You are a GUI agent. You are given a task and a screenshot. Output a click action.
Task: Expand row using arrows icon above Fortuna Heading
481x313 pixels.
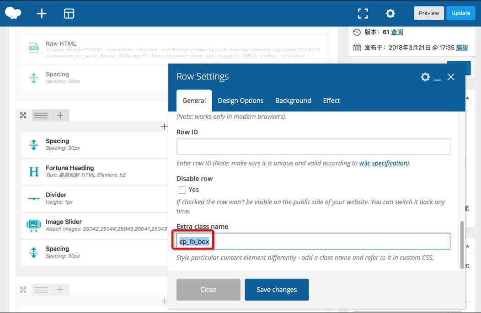[23, 115]
